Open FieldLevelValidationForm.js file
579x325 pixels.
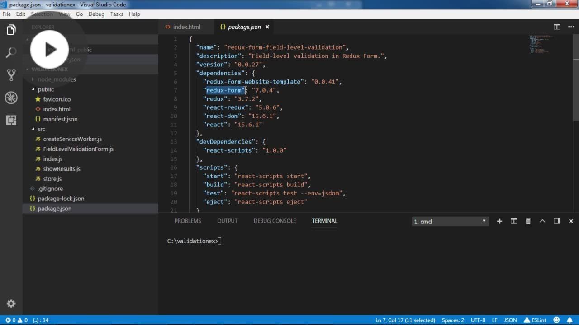(78, 149)
